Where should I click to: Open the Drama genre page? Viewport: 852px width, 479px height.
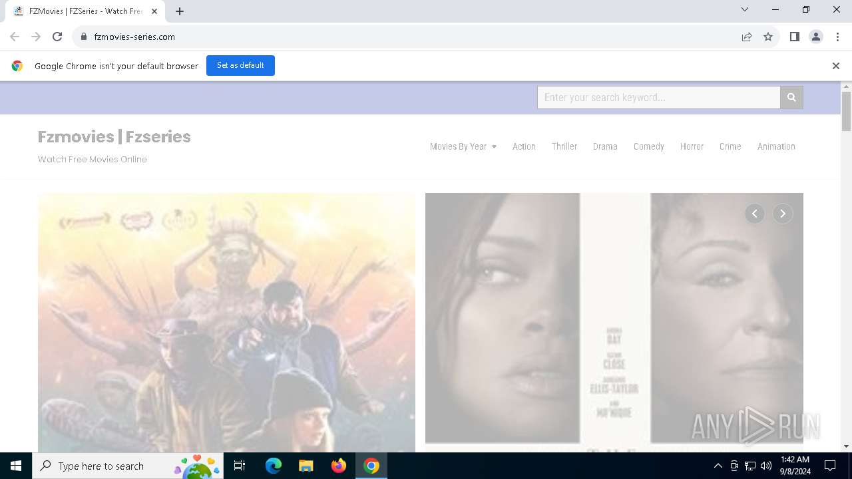[605, 146]
